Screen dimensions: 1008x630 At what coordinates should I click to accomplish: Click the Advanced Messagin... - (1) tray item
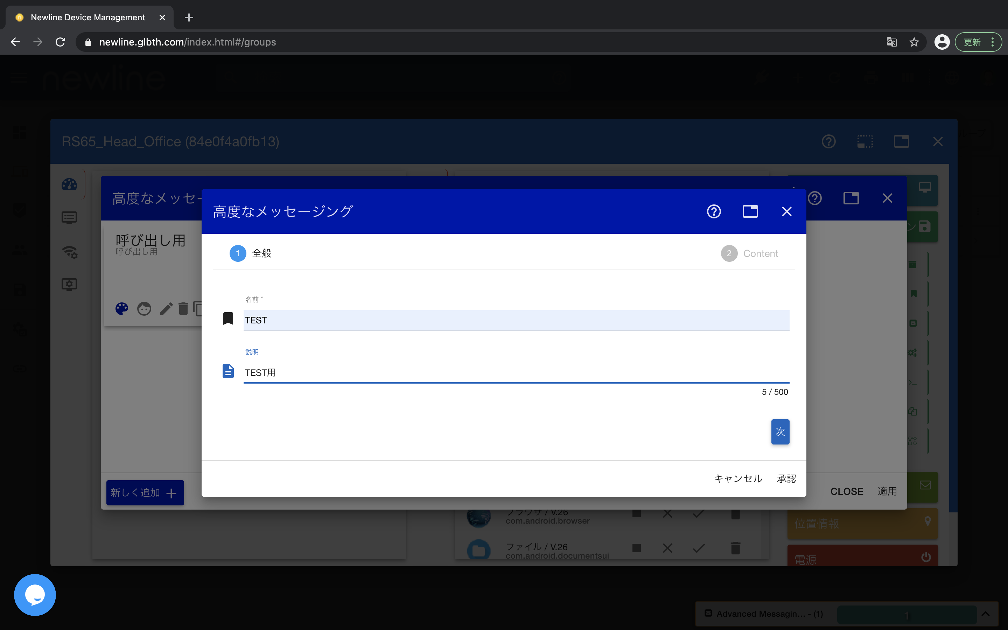pyautogui.click(x=763, y=614)
